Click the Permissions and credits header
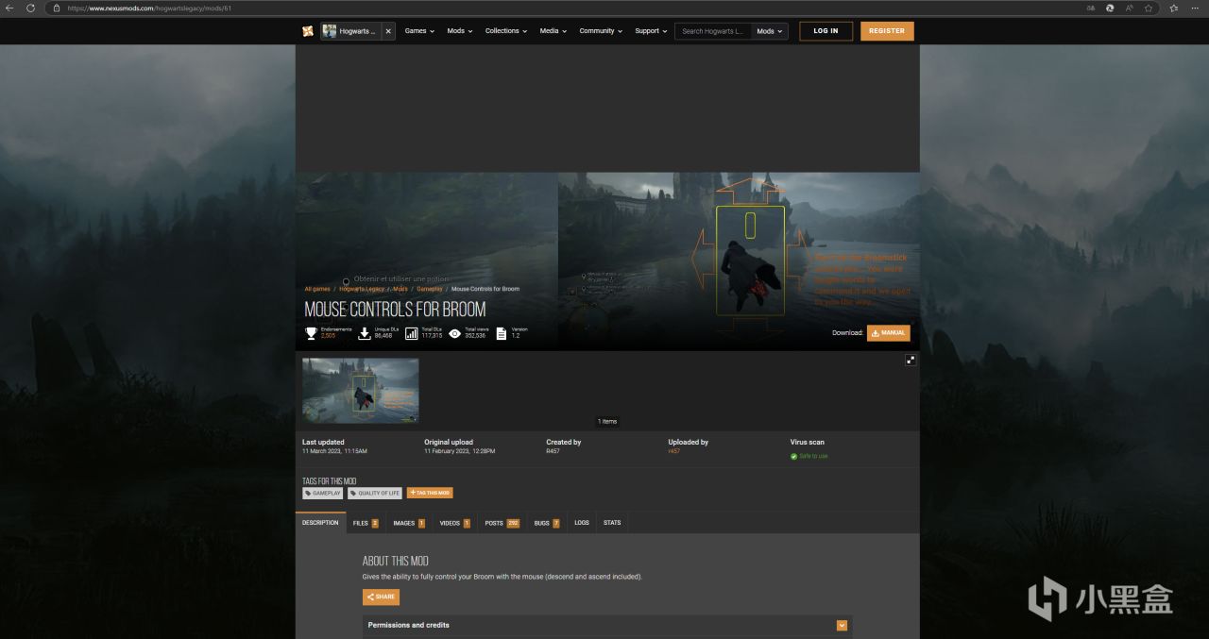This screenshot has height=639, width=1209. (x=607, y=625)
